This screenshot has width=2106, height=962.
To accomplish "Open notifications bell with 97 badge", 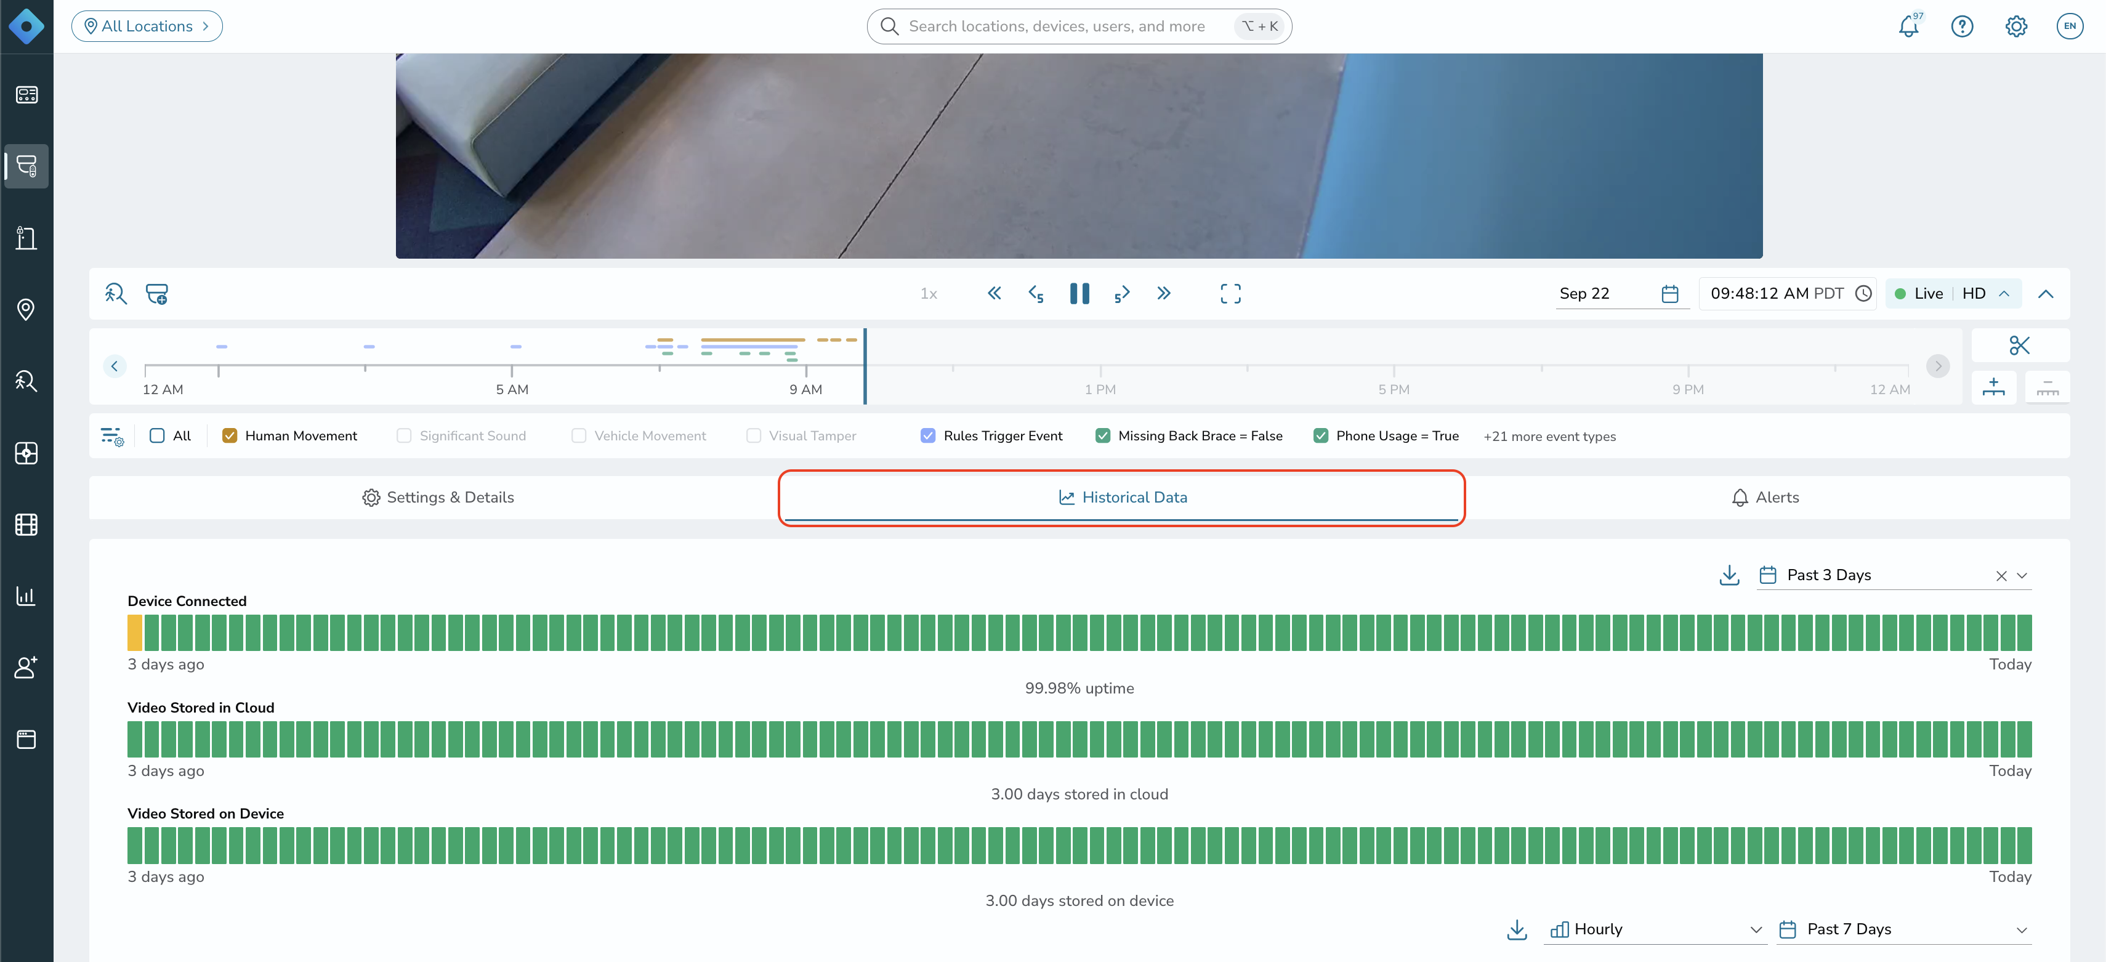I will 1910,26.
